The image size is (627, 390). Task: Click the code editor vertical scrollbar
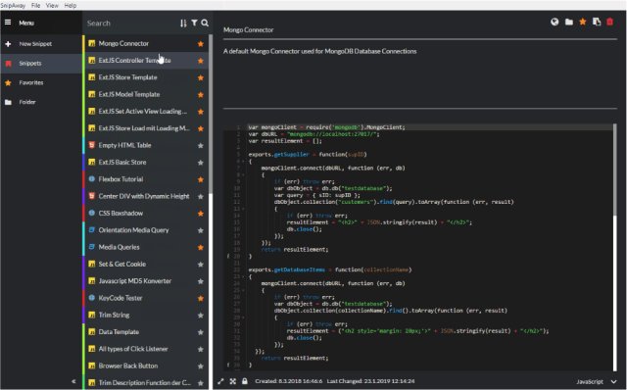click(614, 170)
